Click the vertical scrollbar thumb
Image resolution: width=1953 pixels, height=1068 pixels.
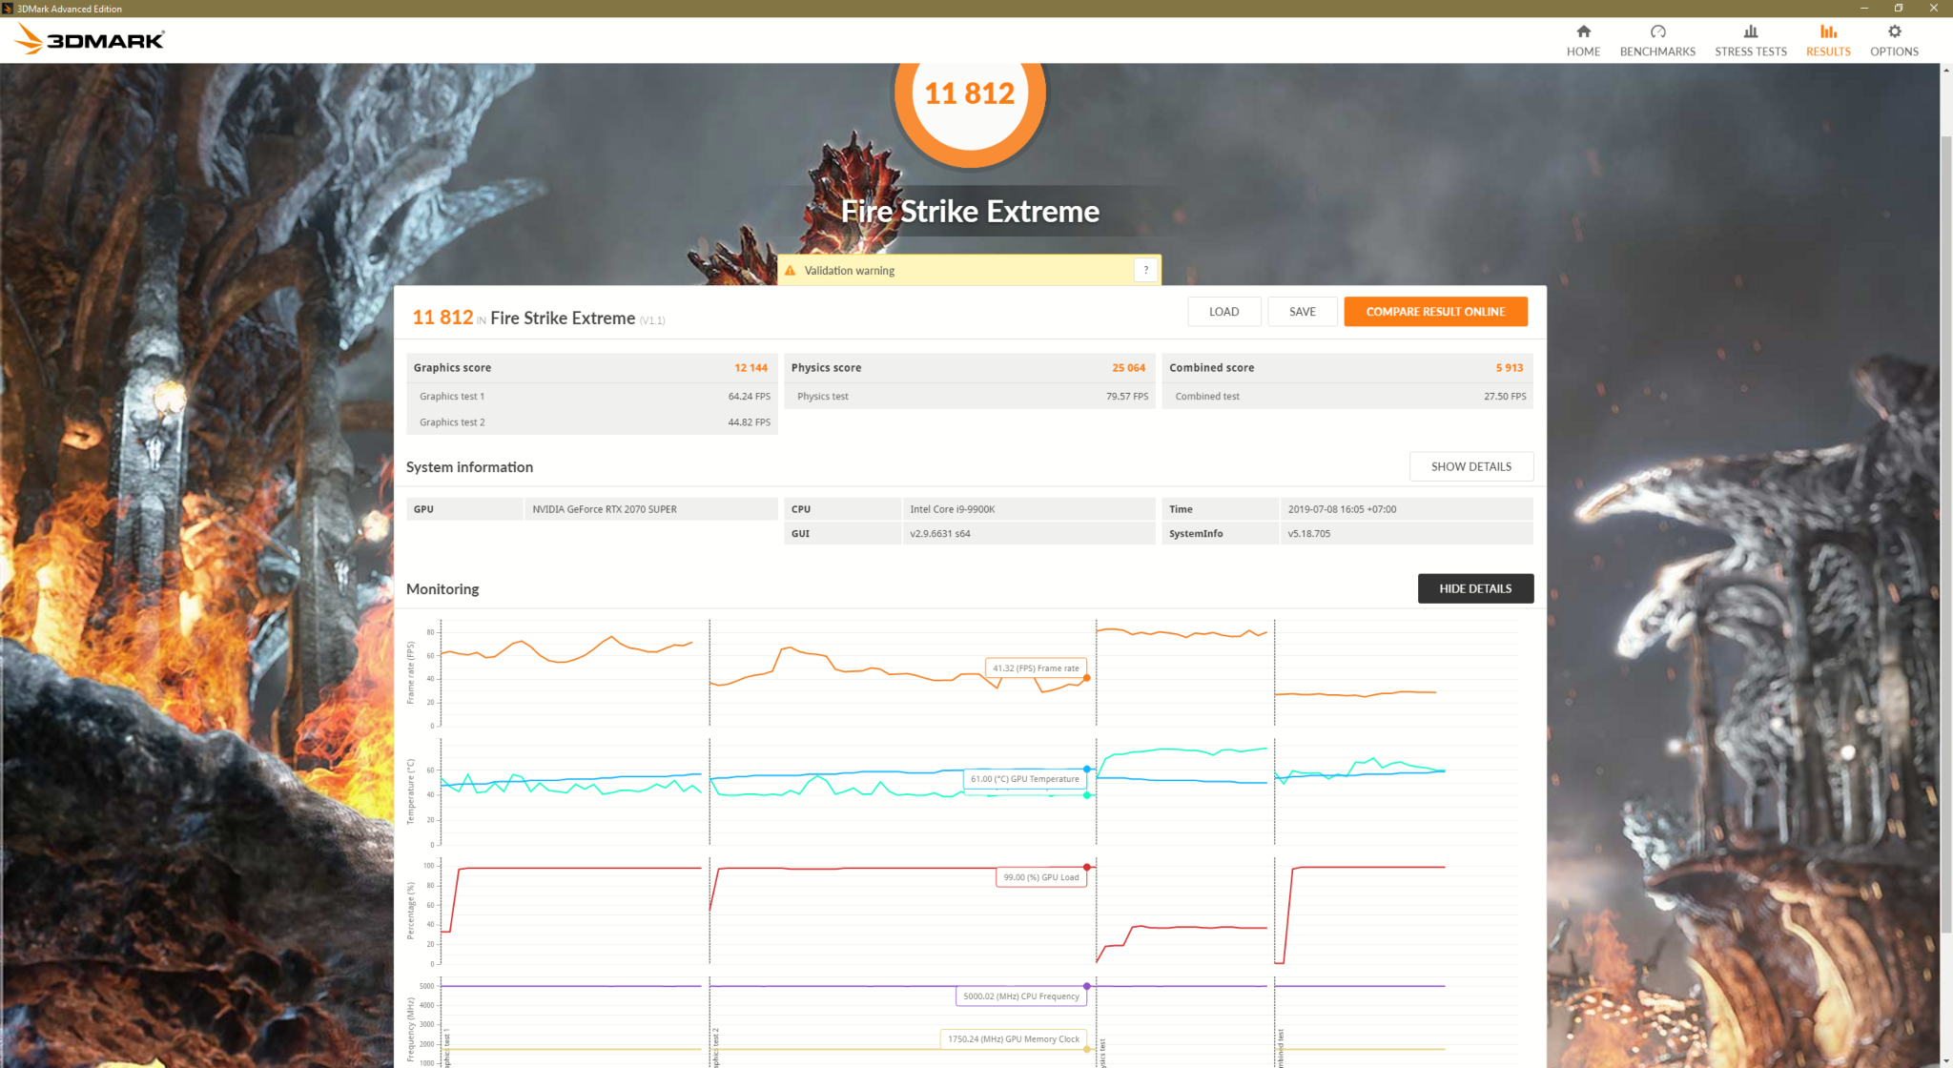1946,534
